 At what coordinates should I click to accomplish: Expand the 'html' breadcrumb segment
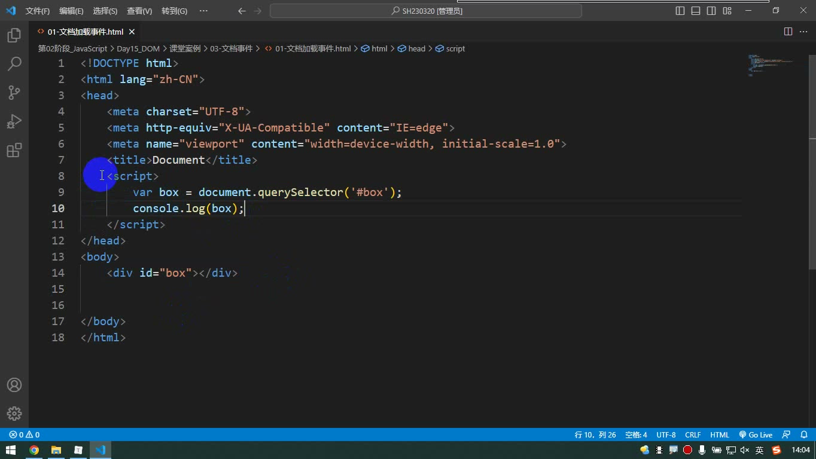tap(374, 49)
